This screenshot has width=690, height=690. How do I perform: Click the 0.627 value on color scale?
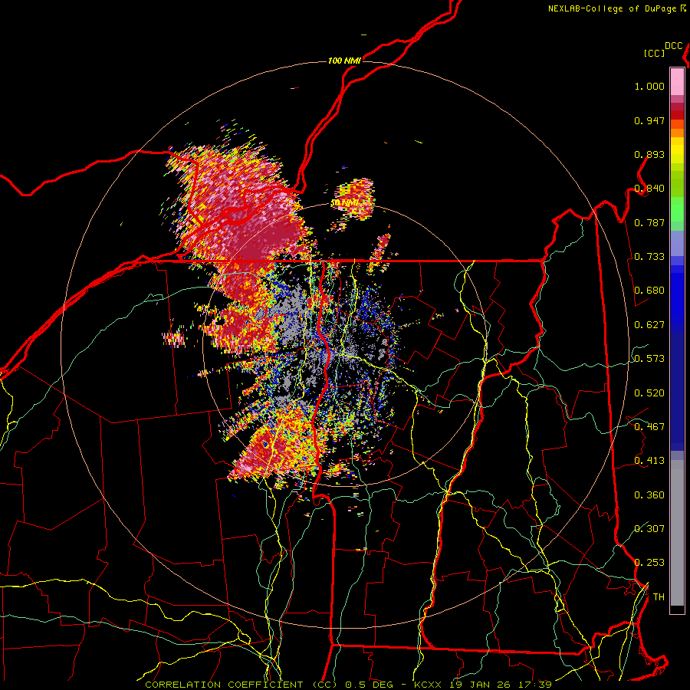pos(649,325)
